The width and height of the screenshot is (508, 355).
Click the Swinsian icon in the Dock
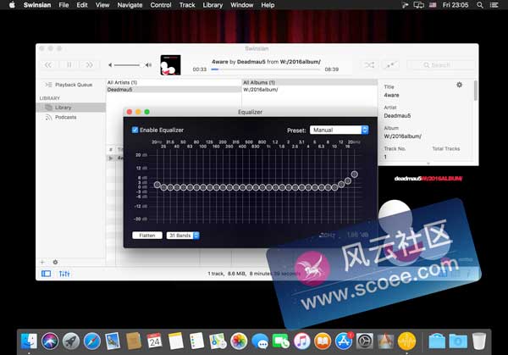(406, 341)
